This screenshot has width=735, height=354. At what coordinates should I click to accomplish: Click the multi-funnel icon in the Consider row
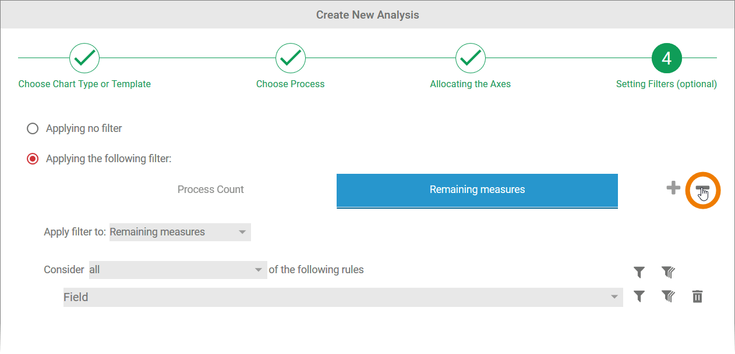point(668,271)
